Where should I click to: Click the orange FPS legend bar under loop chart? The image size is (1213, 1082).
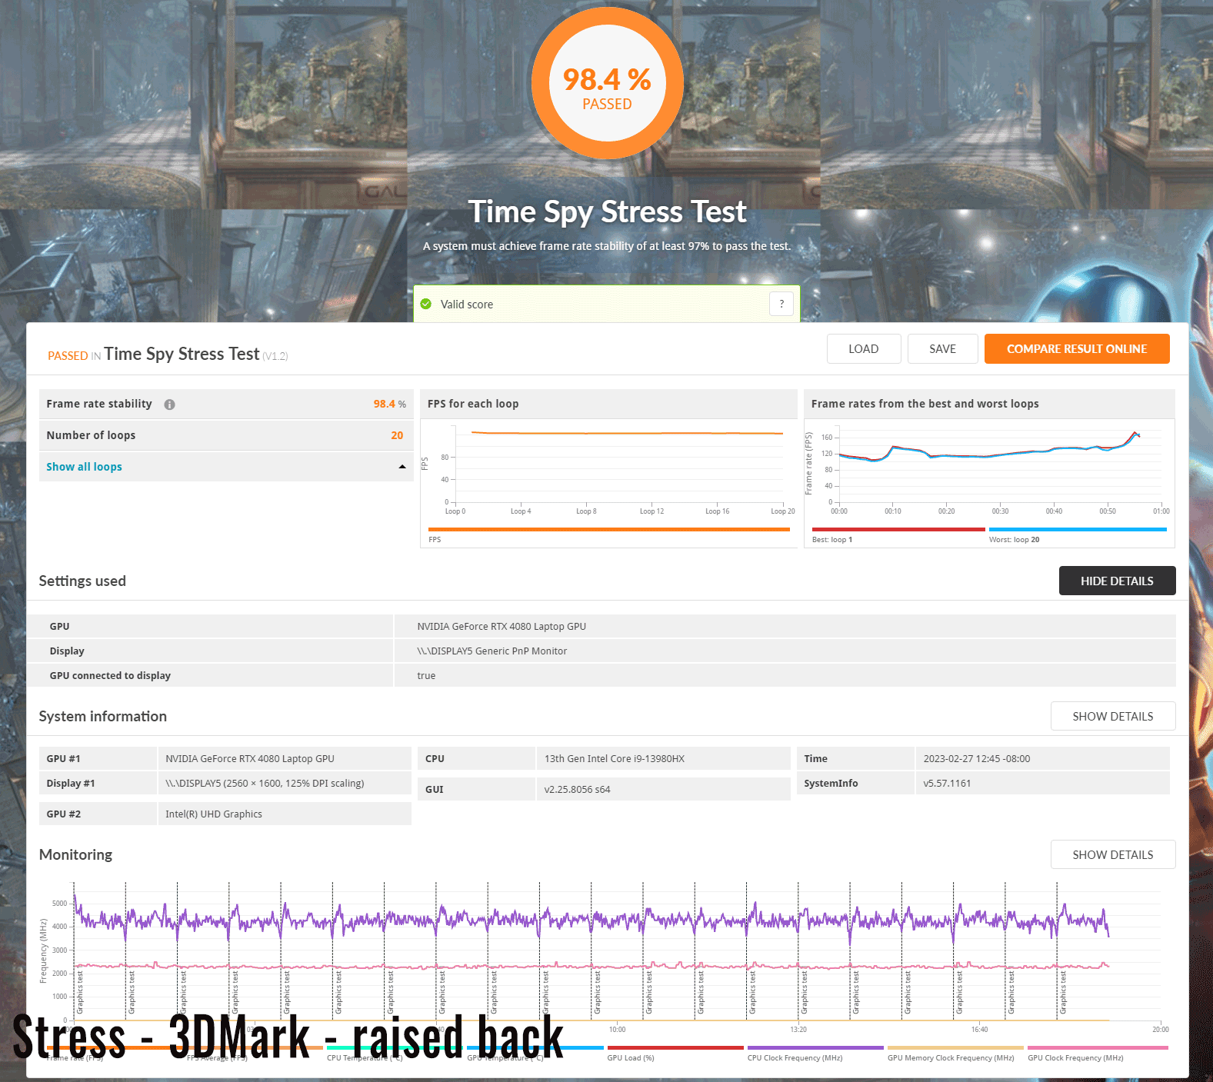(x=609, y=529)
